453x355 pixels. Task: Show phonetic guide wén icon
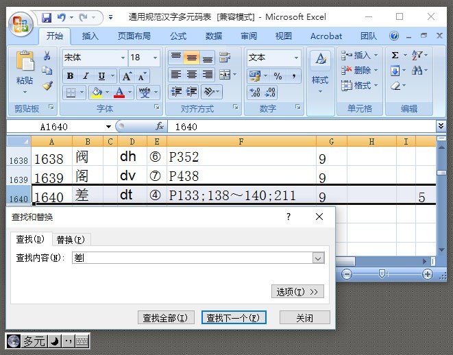pyautogui.click(x=145, y=93)
